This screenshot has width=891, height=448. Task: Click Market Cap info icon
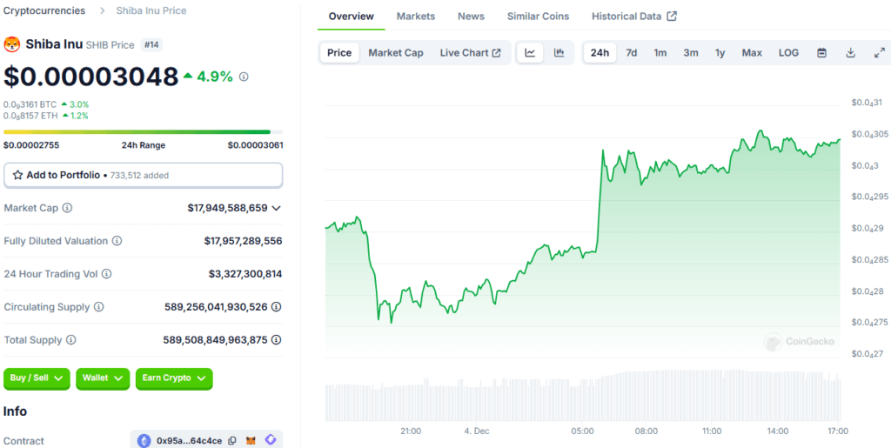pos(67,208)
